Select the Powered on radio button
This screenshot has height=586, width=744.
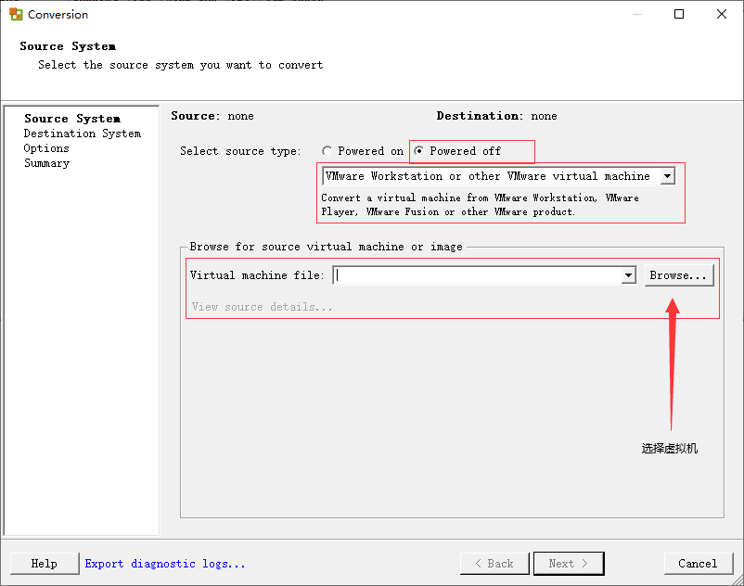coord(327,151)
